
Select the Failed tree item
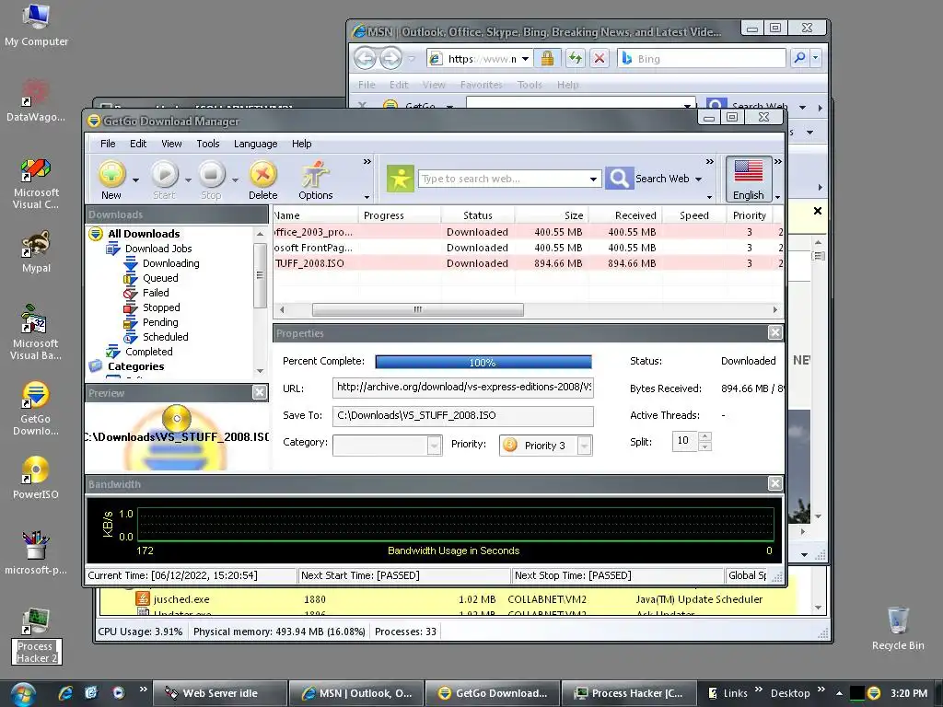(x=156, y=293)
